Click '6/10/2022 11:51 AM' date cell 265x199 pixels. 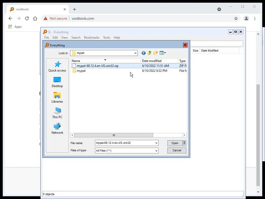(156, 66)
